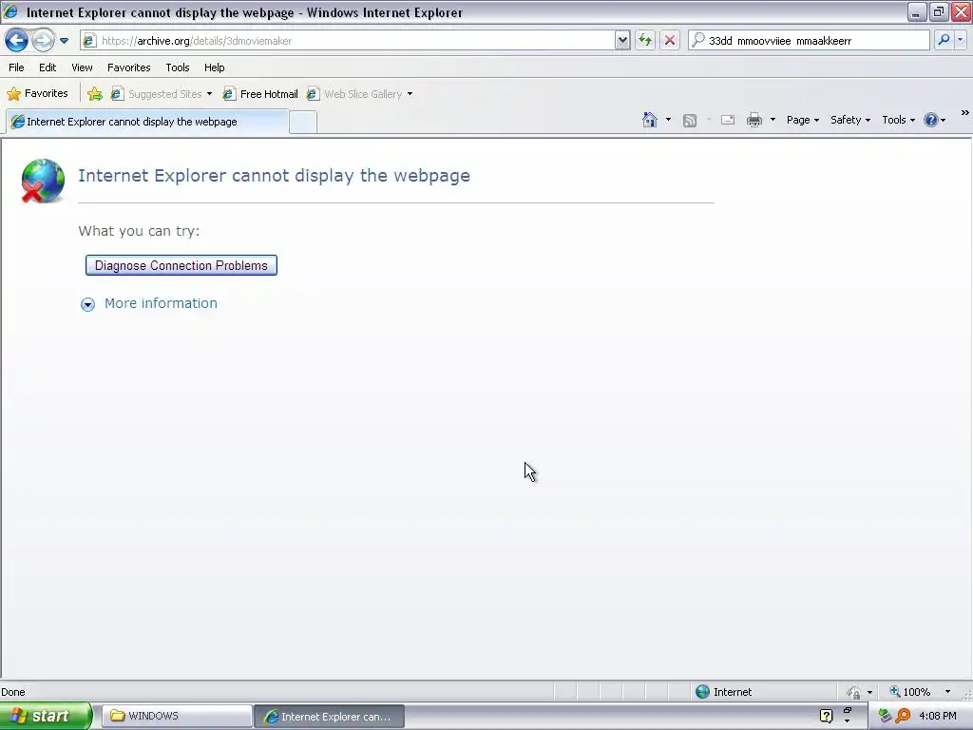Expand the More information section arrow

87,304
